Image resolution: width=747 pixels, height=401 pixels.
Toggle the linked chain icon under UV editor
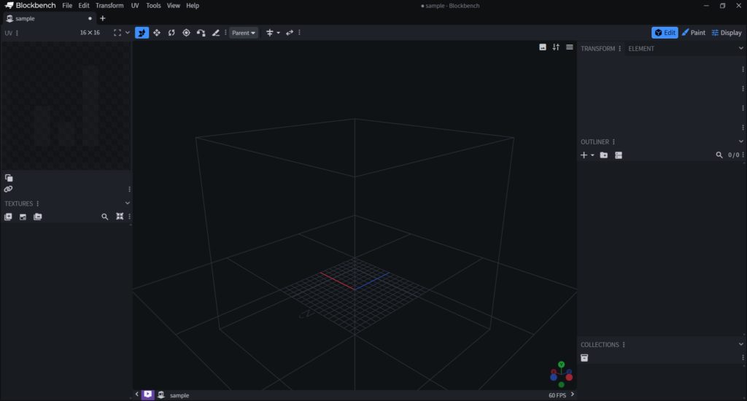(x=9, y=189)
